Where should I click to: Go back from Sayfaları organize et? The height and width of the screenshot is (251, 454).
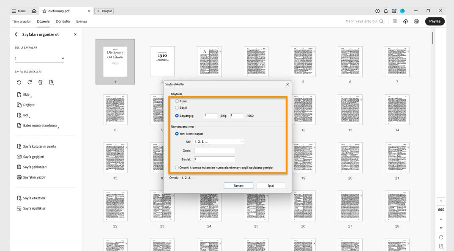[16, 34]
